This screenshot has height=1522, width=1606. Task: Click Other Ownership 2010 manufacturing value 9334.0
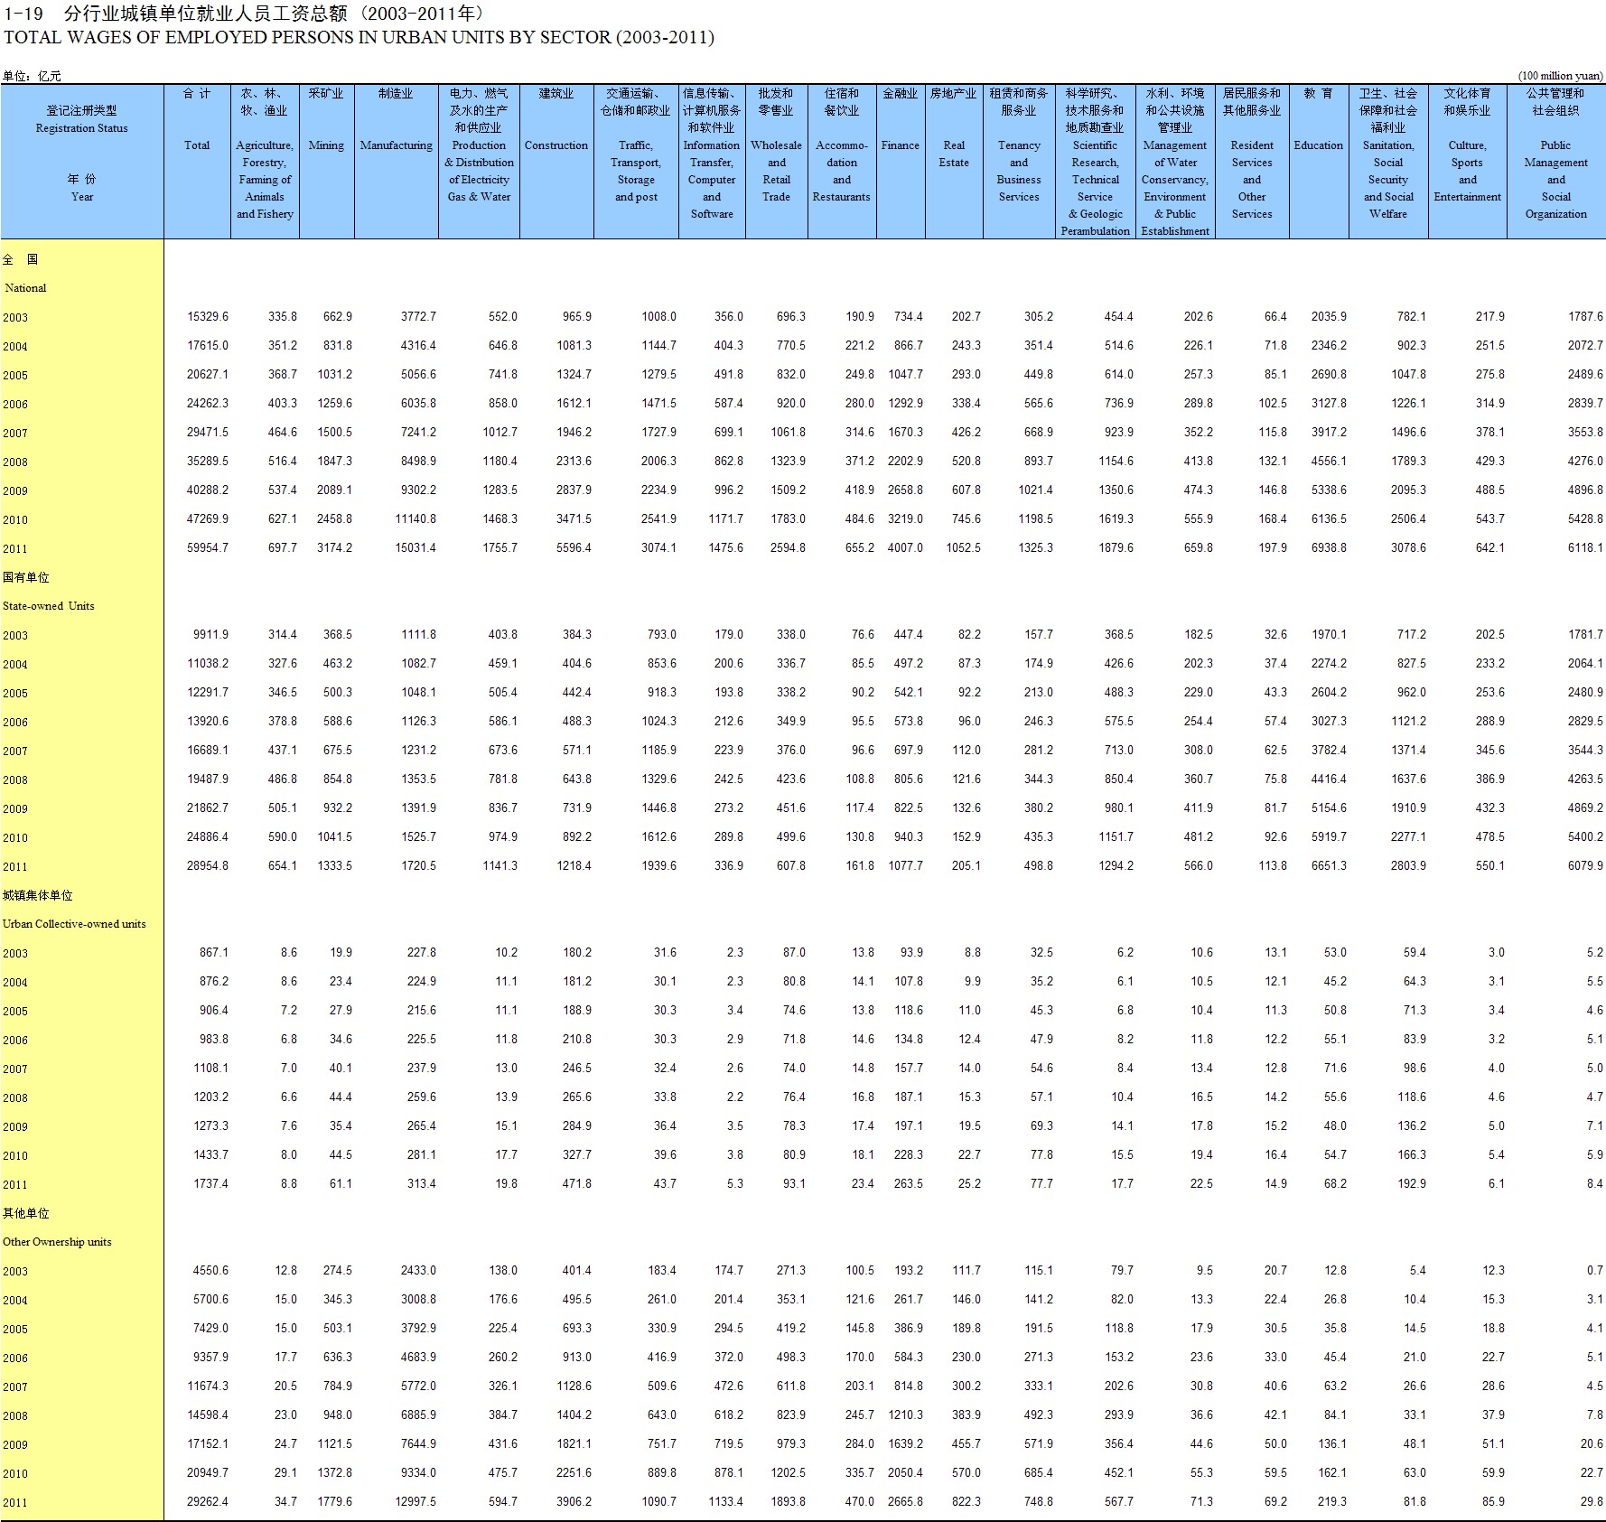pos(418,1473)
